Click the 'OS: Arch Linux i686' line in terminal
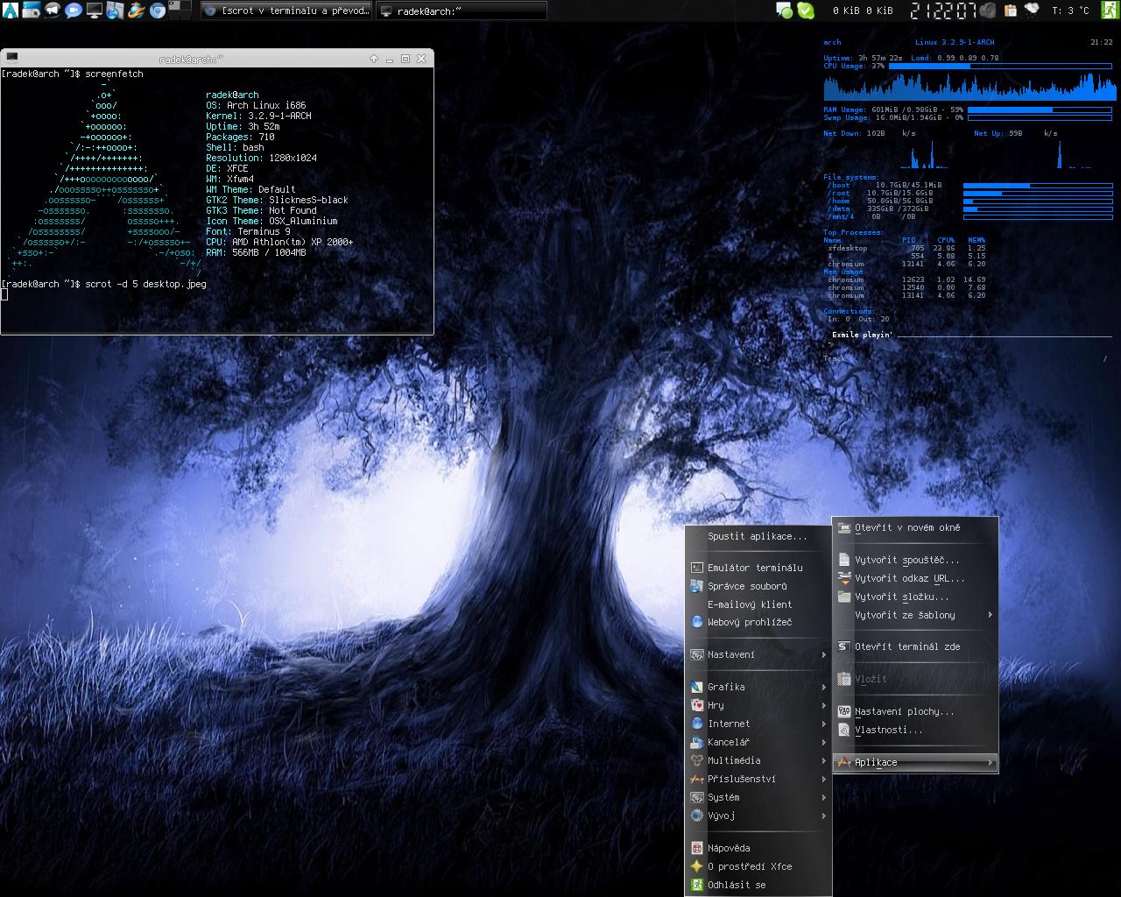 click(x=256, y=105)
